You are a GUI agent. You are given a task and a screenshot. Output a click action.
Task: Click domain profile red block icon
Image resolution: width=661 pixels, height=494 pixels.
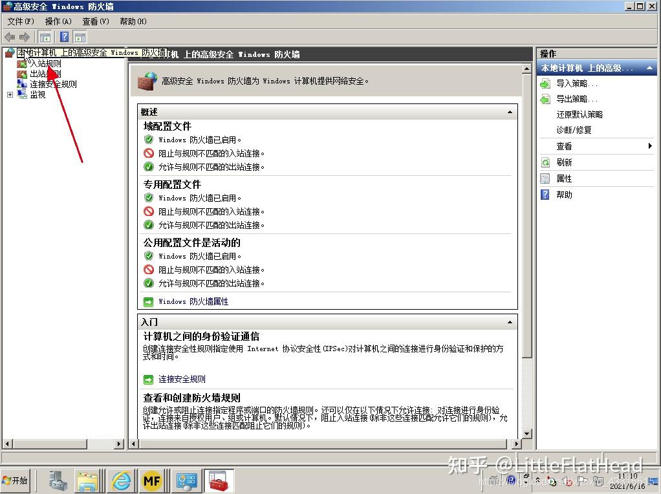[x=148, y=153]
